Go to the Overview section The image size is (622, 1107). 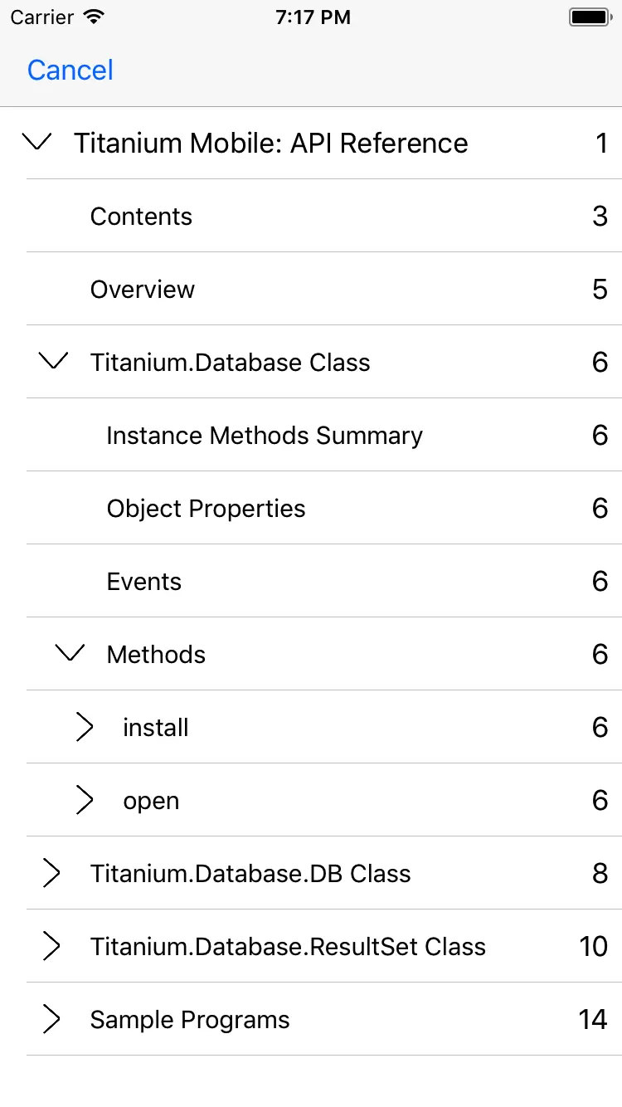(x=143, y=290)
